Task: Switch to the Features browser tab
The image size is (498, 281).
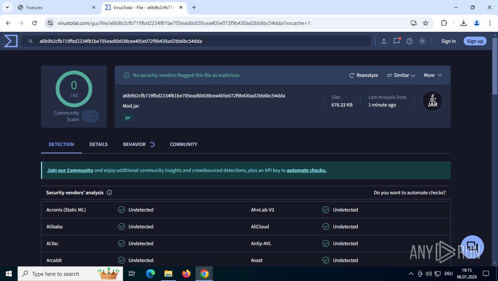Action: 57,7
